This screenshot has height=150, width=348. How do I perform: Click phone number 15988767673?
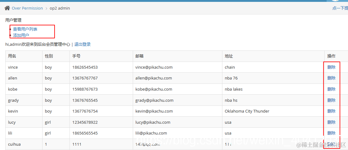pos(85,89)
